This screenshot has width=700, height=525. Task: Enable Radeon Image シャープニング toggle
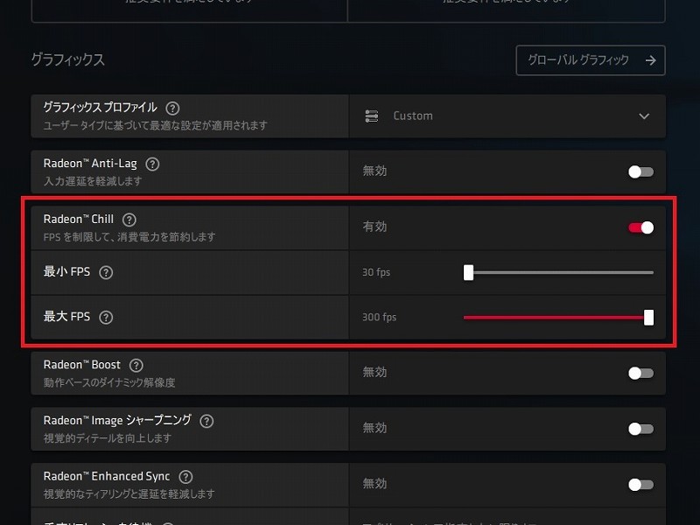[x=641, y=429]
